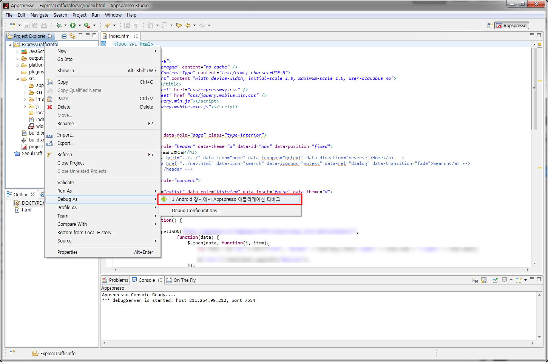The height and width of the screenshot is (362, 548).
Task: Open Project Explorer view menu triangle
Action: tap(80, 35)
